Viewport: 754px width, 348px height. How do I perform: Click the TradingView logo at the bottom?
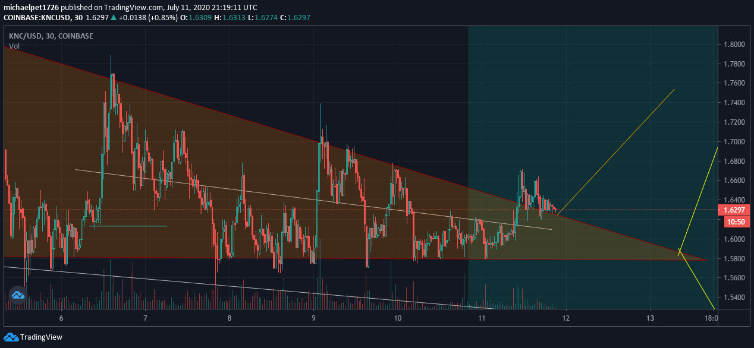[33, 337]
